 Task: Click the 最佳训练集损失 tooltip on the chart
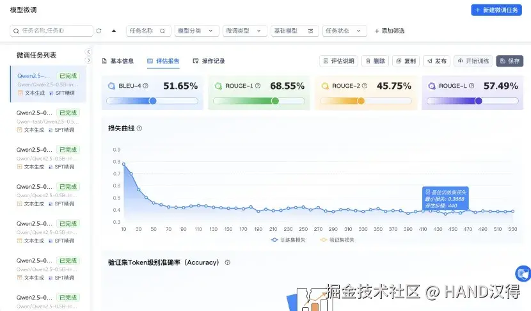[445, 198]
